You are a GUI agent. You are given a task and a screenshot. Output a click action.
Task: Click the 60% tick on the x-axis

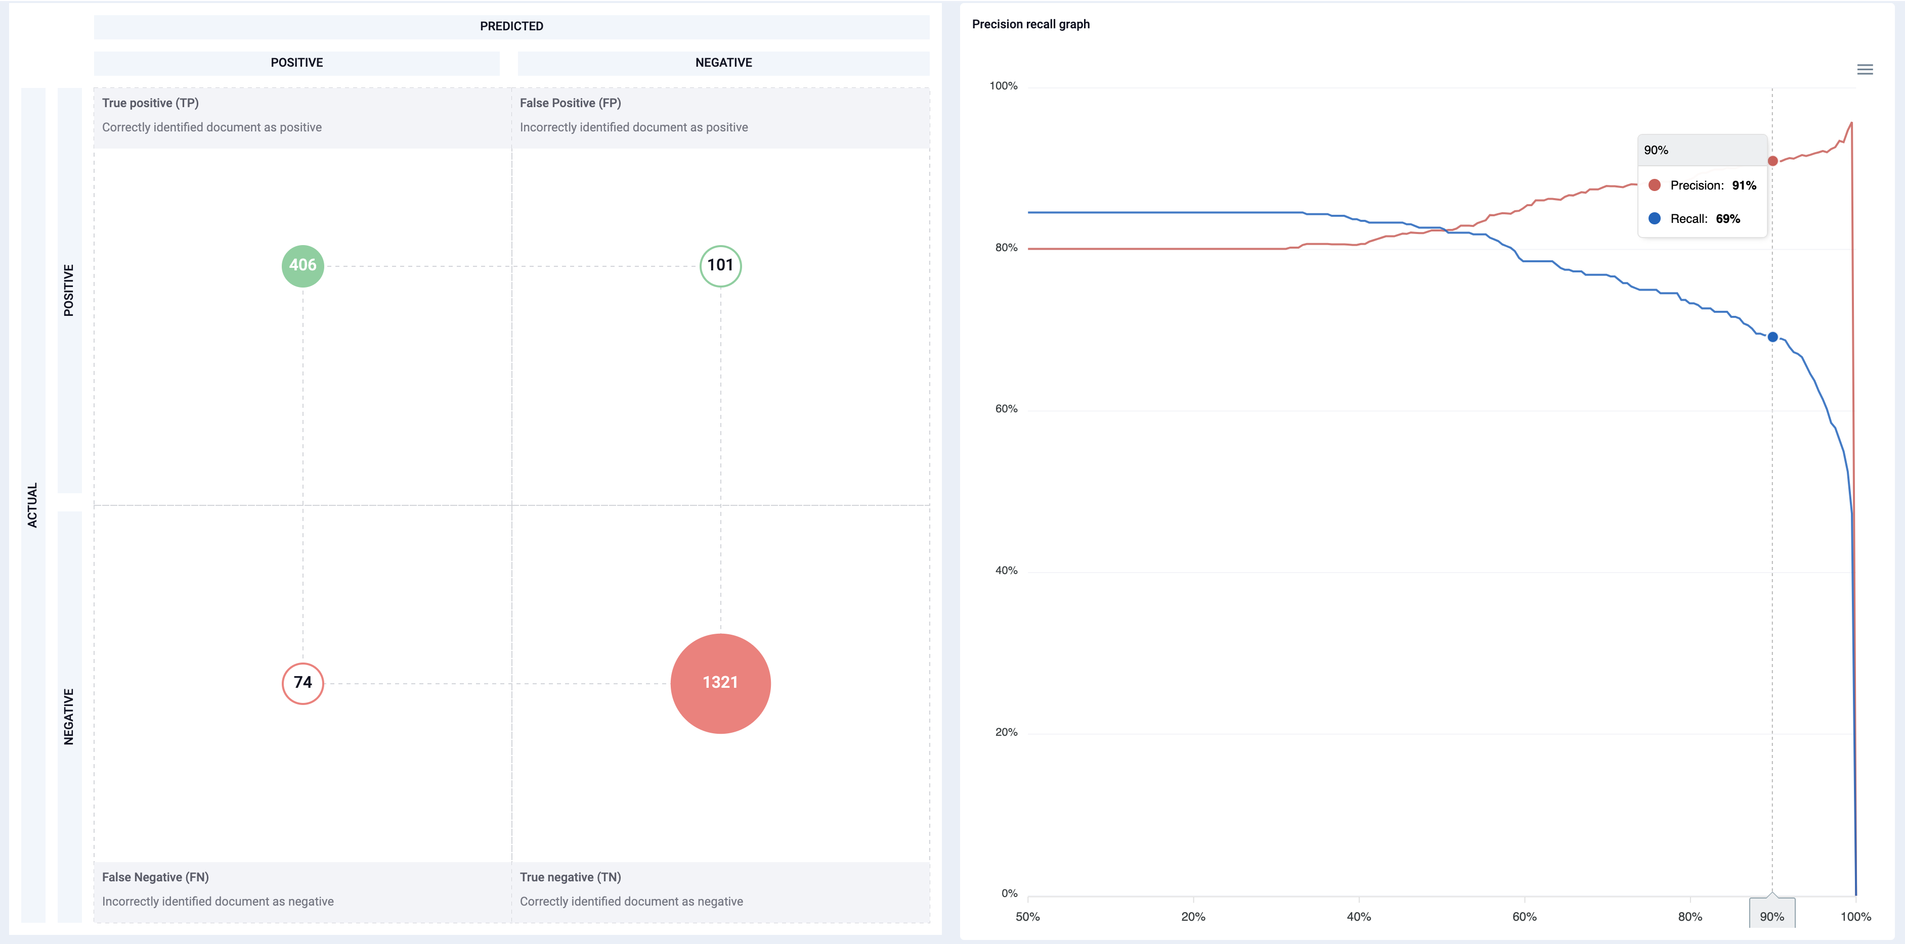(x=1524, y=917)
